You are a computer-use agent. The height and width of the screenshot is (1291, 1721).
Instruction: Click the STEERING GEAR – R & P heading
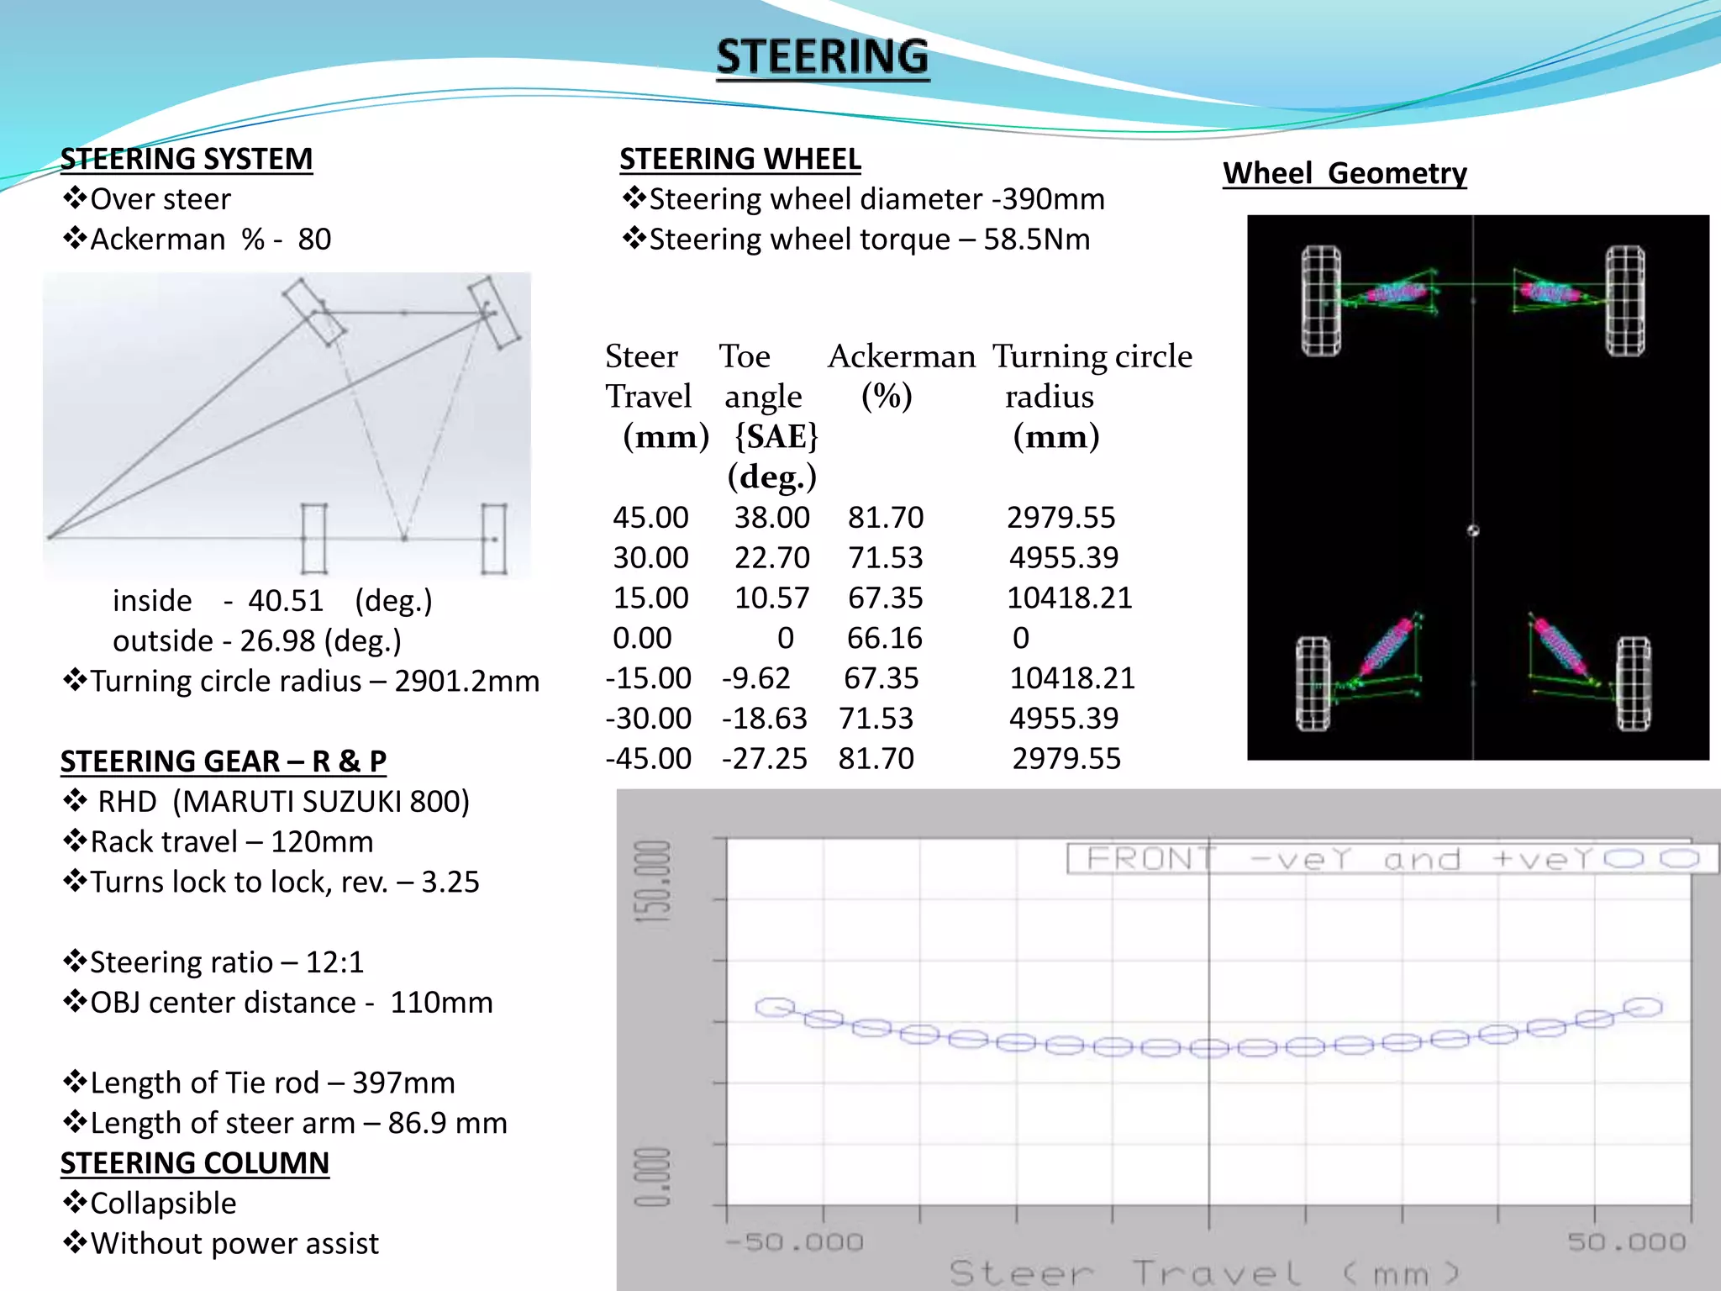point(223,761)
